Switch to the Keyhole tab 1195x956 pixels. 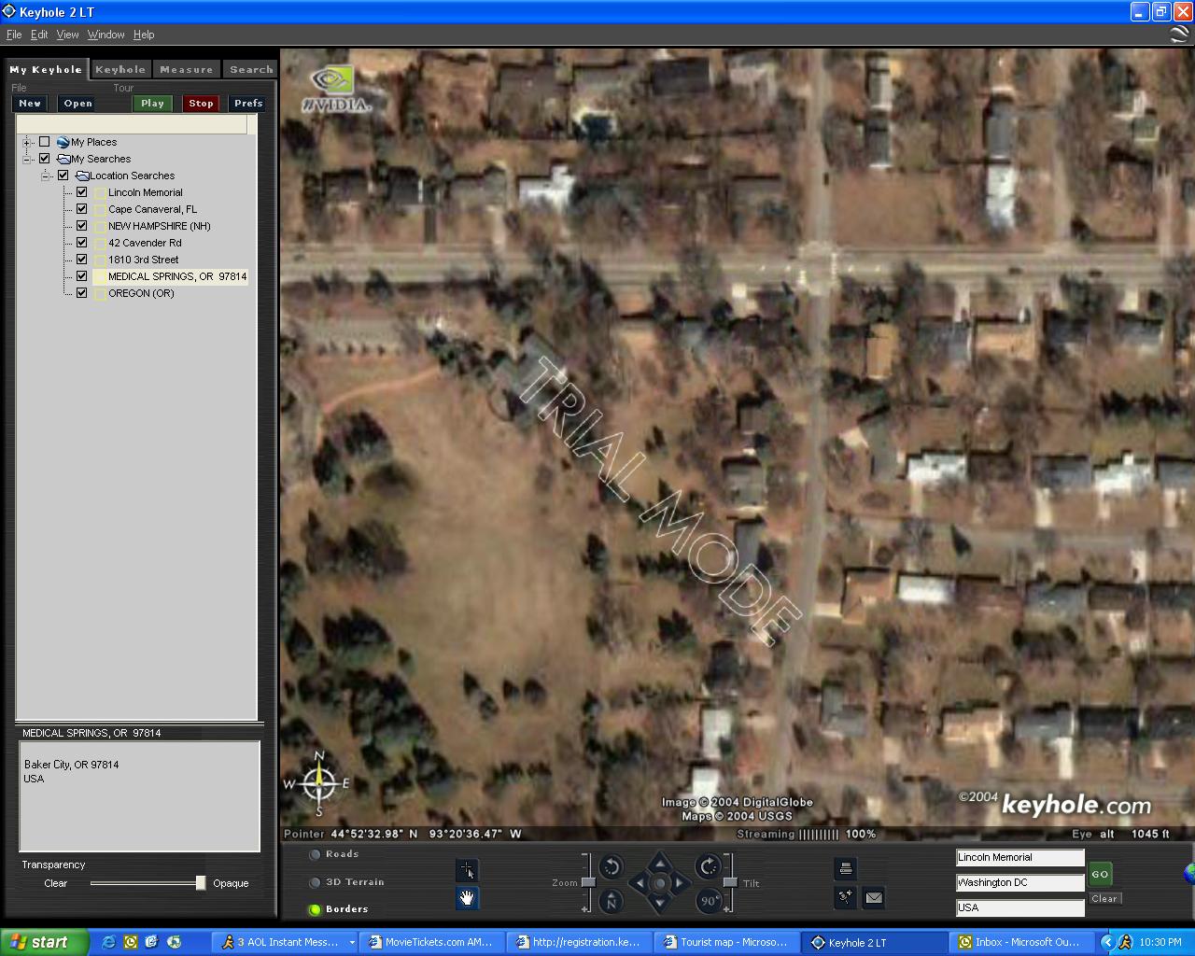pos(120,69)
